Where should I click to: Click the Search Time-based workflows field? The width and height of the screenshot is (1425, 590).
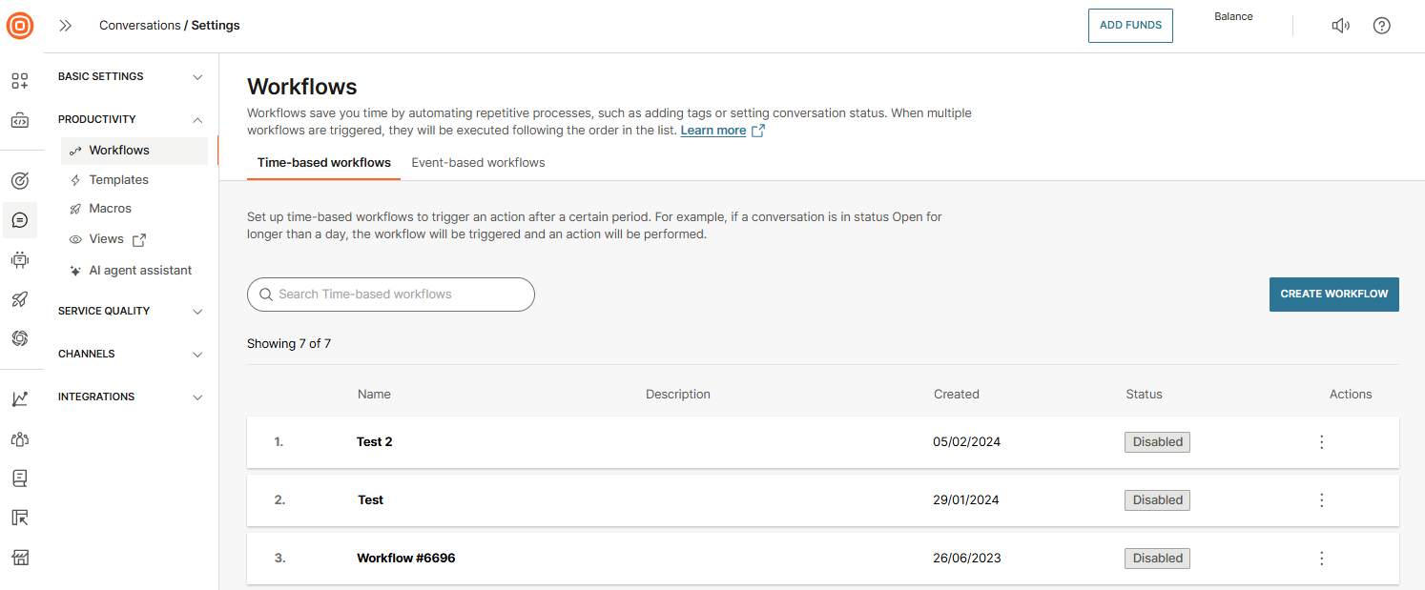click(391, 295)
